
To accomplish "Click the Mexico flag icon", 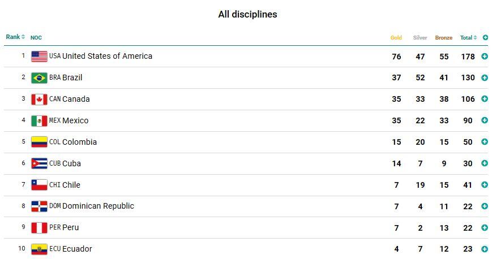I will [39, 120].
